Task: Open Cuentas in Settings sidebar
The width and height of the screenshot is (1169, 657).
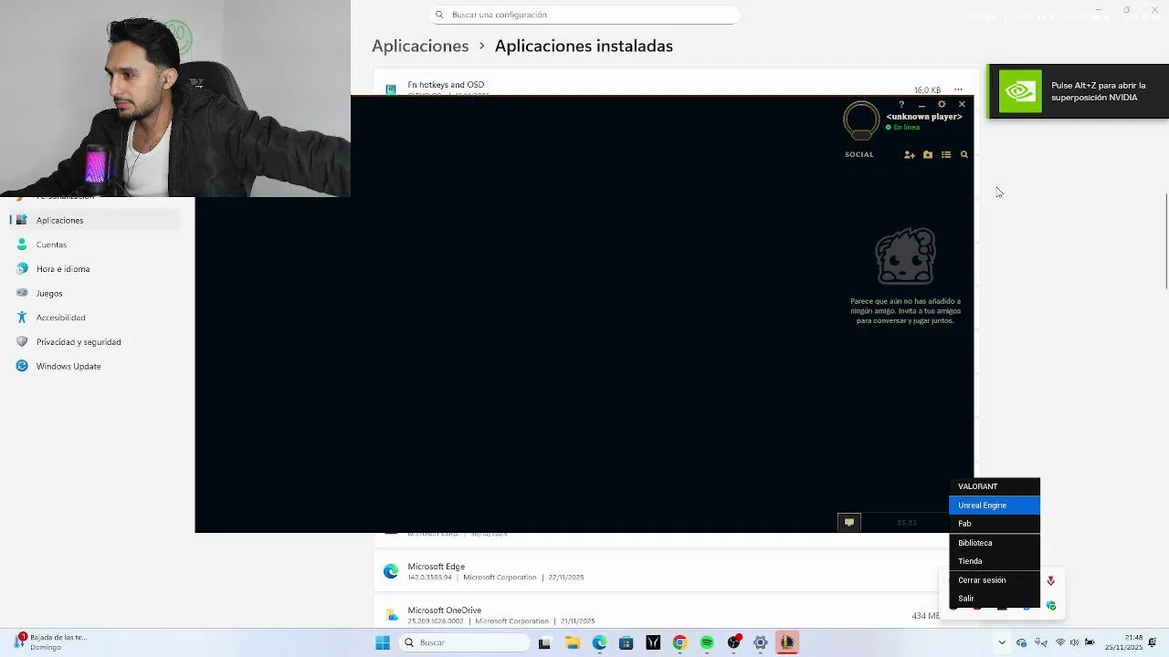Action: [x=97, y=245]
